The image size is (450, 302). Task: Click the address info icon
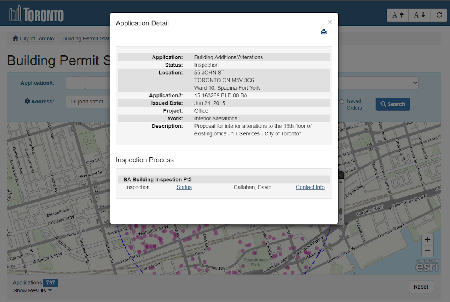point(27,102)
